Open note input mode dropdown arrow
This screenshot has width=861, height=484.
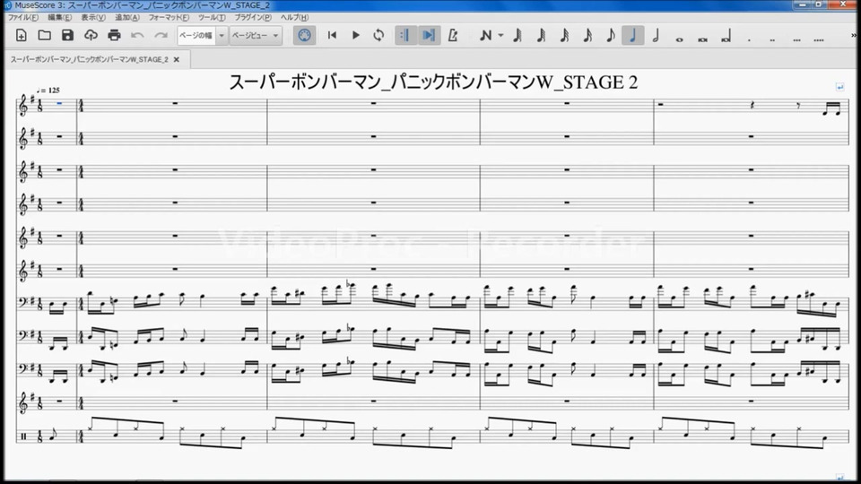(500, 36)
